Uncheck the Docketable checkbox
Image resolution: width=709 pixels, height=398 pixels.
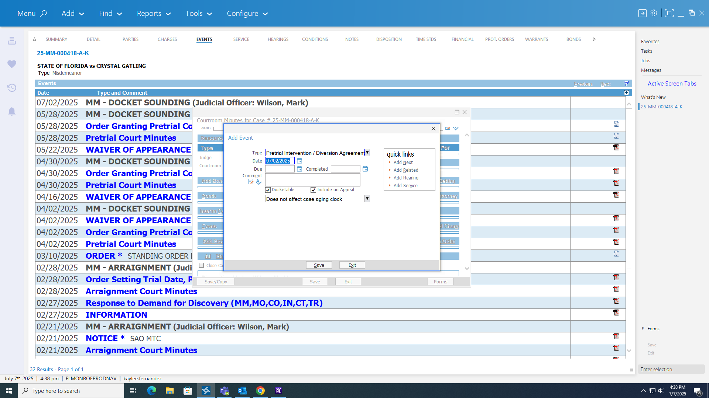pyautogui.click(x=268, y=190)
